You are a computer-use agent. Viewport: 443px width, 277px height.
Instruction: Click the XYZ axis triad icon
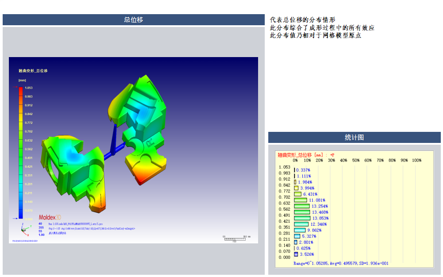point(25,229)
